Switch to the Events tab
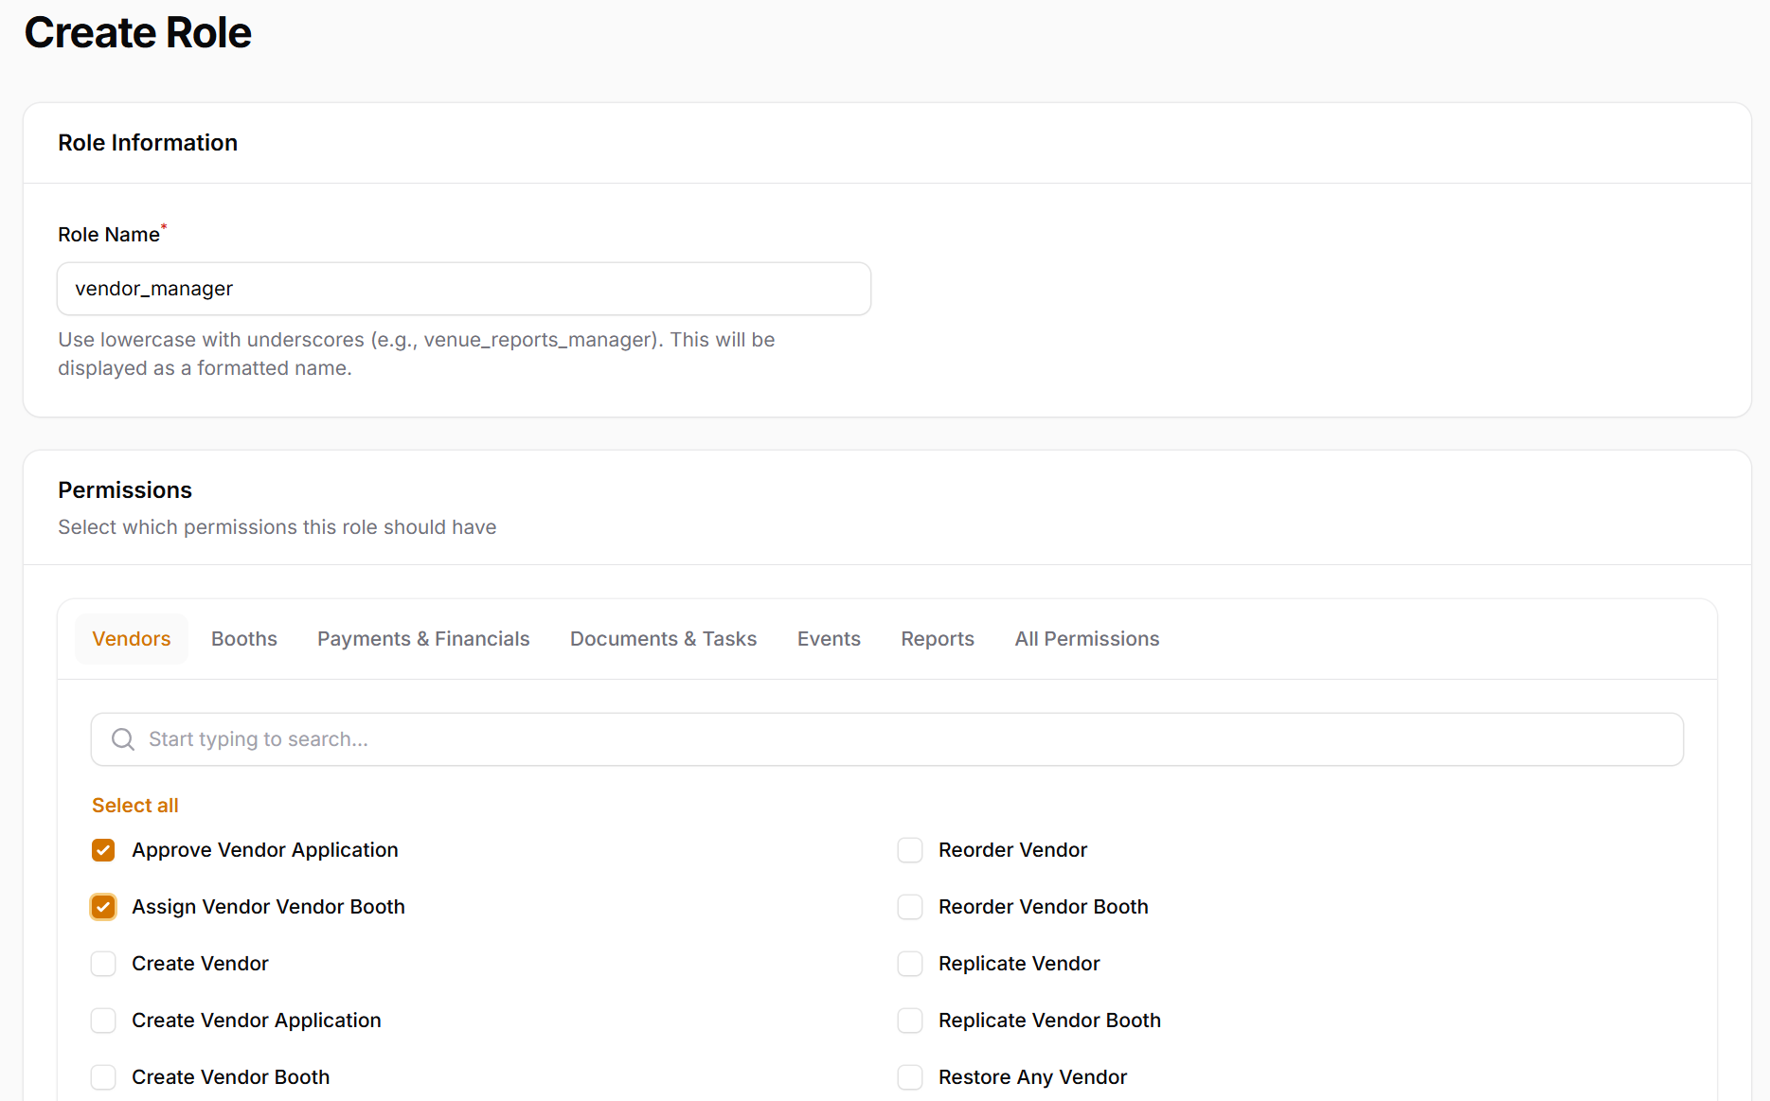The height and width of the screenshot is (1101, 1770). [829, 639]
